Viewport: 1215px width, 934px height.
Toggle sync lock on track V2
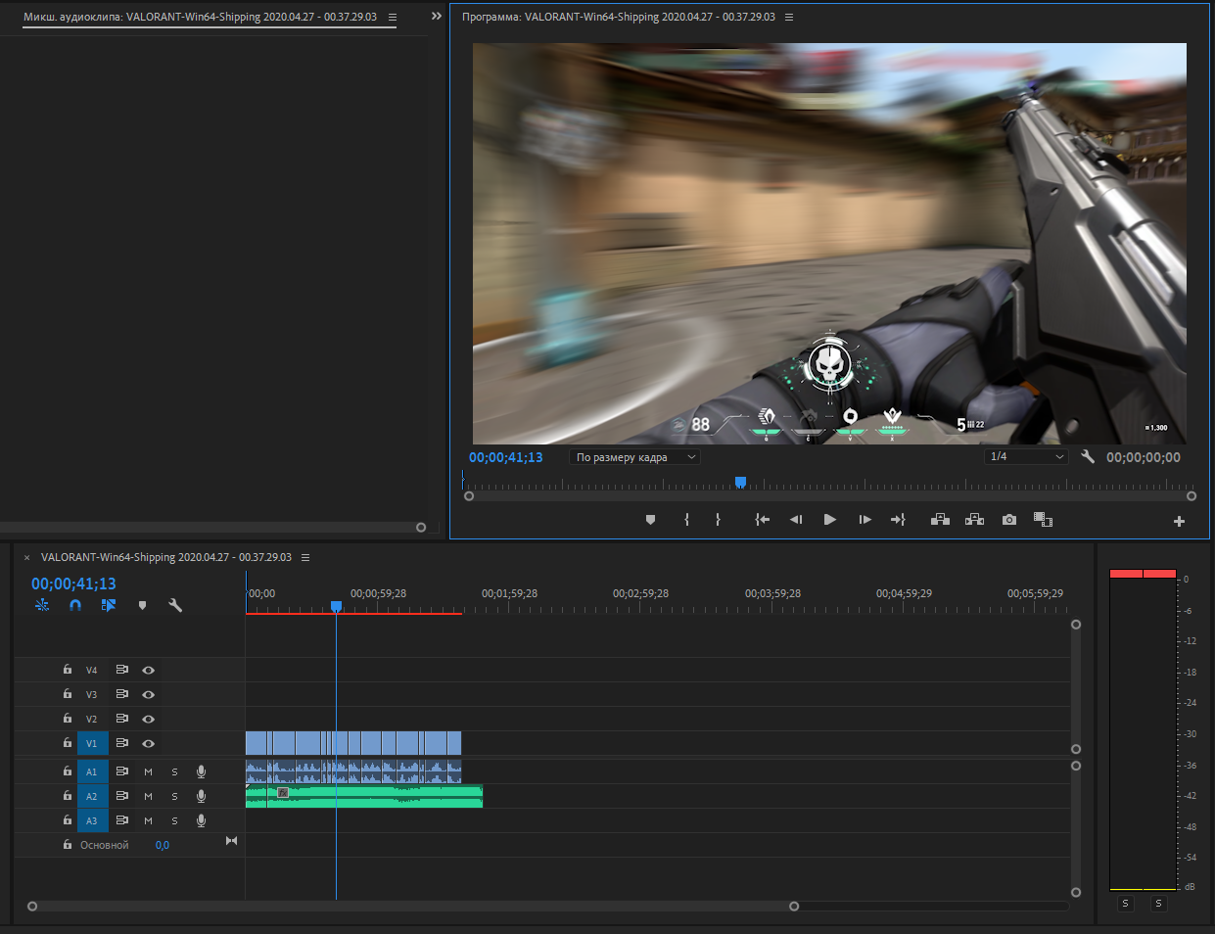pyautogui.click(x=122, y=719)
